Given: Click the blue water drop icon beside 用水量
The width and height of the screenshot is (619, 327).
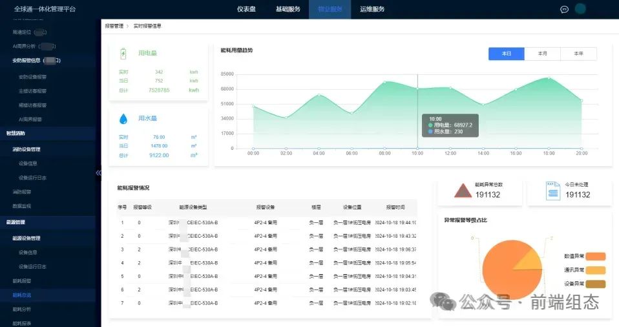Looking at the screenshot, I should pyautogui.click(x=123, y=118).
